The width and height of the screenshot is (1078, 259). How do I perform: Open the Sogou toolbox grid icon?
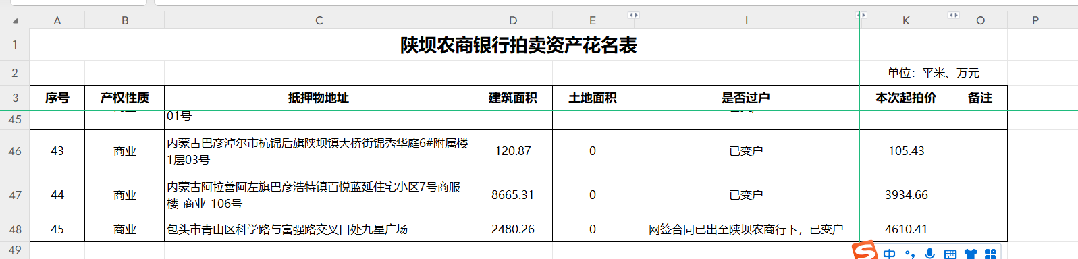(x=990, y=254)
